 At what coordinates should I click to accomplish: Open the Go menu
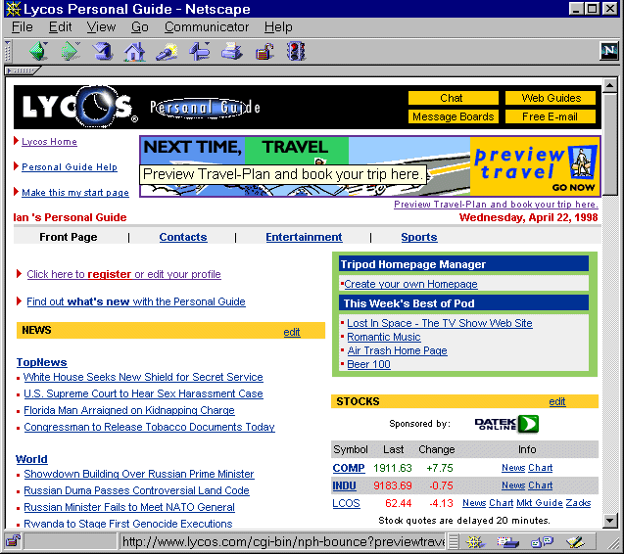click(x=140, y=27)
